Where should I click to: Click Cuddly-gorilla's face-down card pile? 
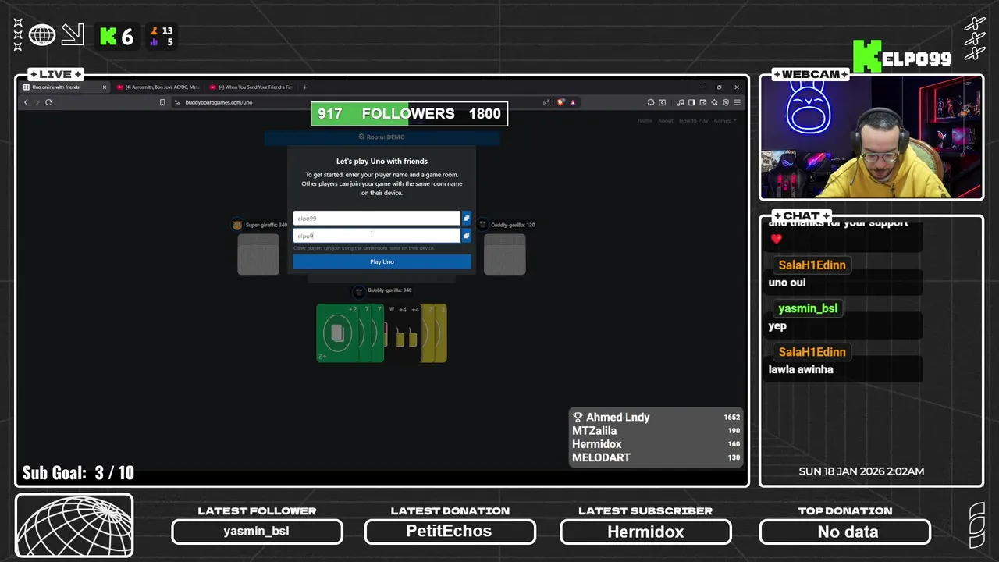click(x=505, y=254)
